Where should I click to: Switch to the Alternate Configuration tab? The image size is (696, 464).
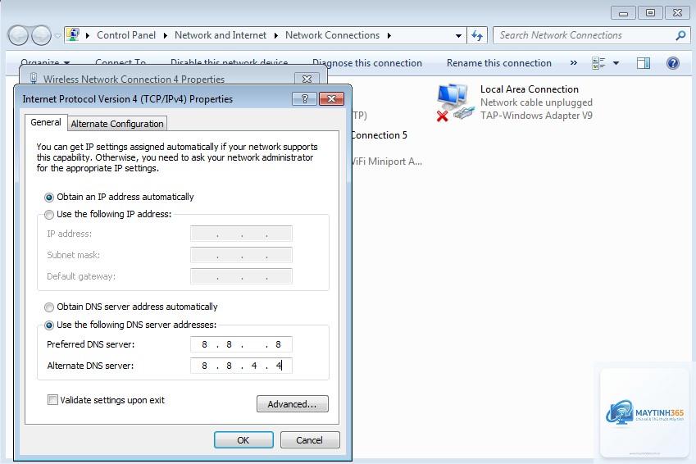117,124
